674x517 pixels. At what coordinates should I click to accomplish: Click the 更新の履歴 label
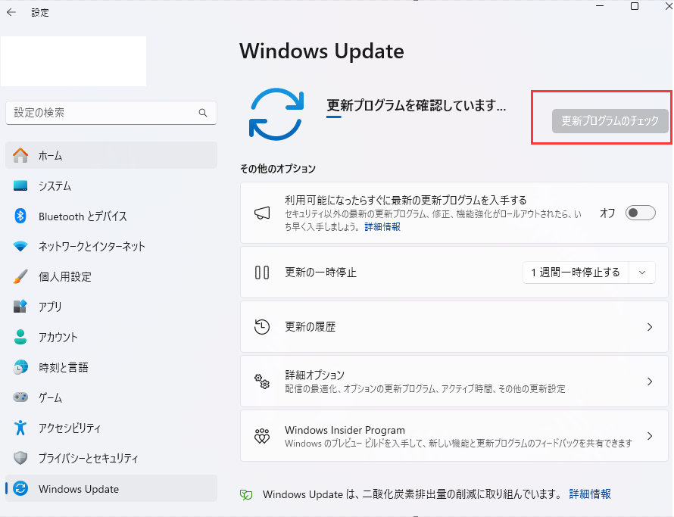tap(310, 327)
